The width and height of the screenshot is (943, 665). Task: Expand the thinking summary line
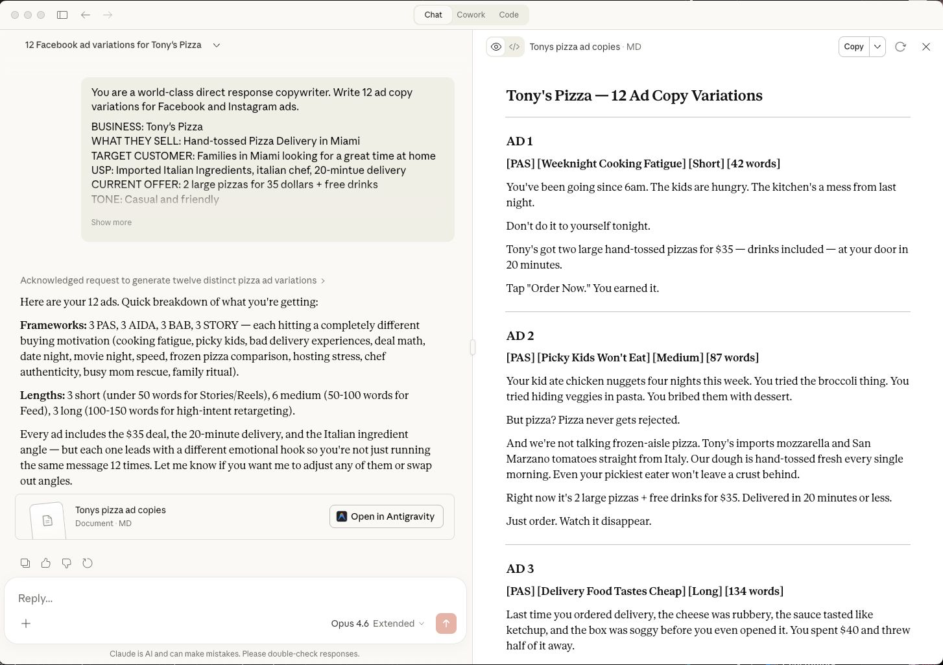(173, 280)
